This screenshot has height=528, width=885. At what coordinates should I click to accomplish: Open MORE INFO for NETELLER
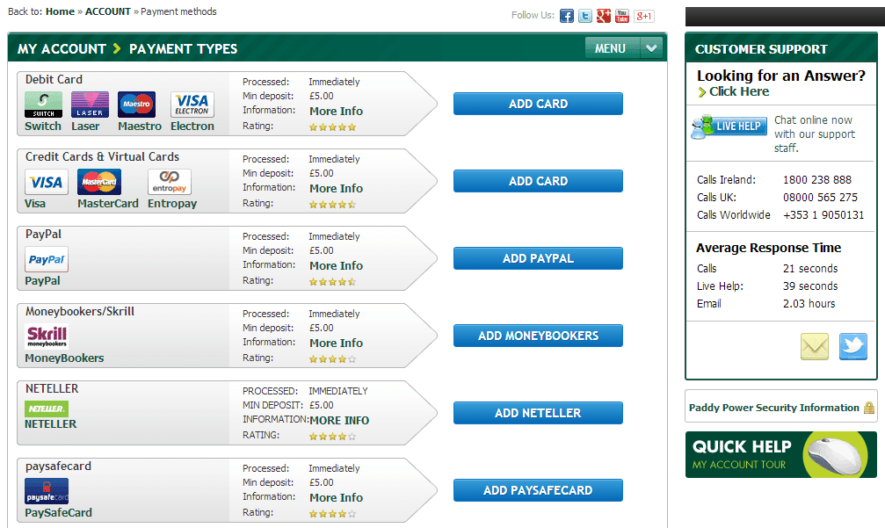click(339, 420)
